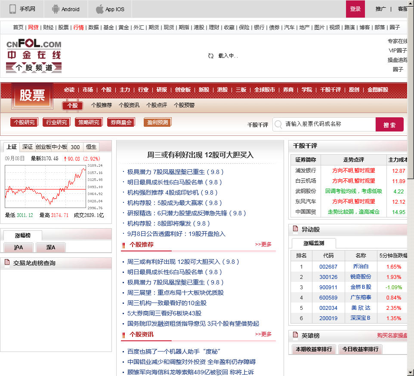
Task: Click the Android robot icon
Action: tap(56, 9)
